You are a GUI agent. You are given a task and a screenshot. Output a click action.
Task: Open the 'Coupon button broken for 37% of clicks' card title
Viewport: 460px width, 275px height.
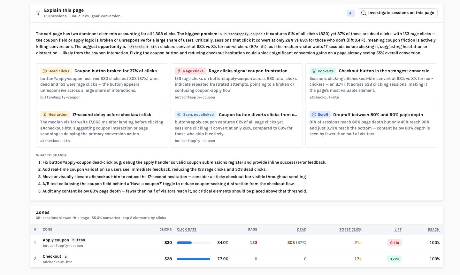click(116, 71)
